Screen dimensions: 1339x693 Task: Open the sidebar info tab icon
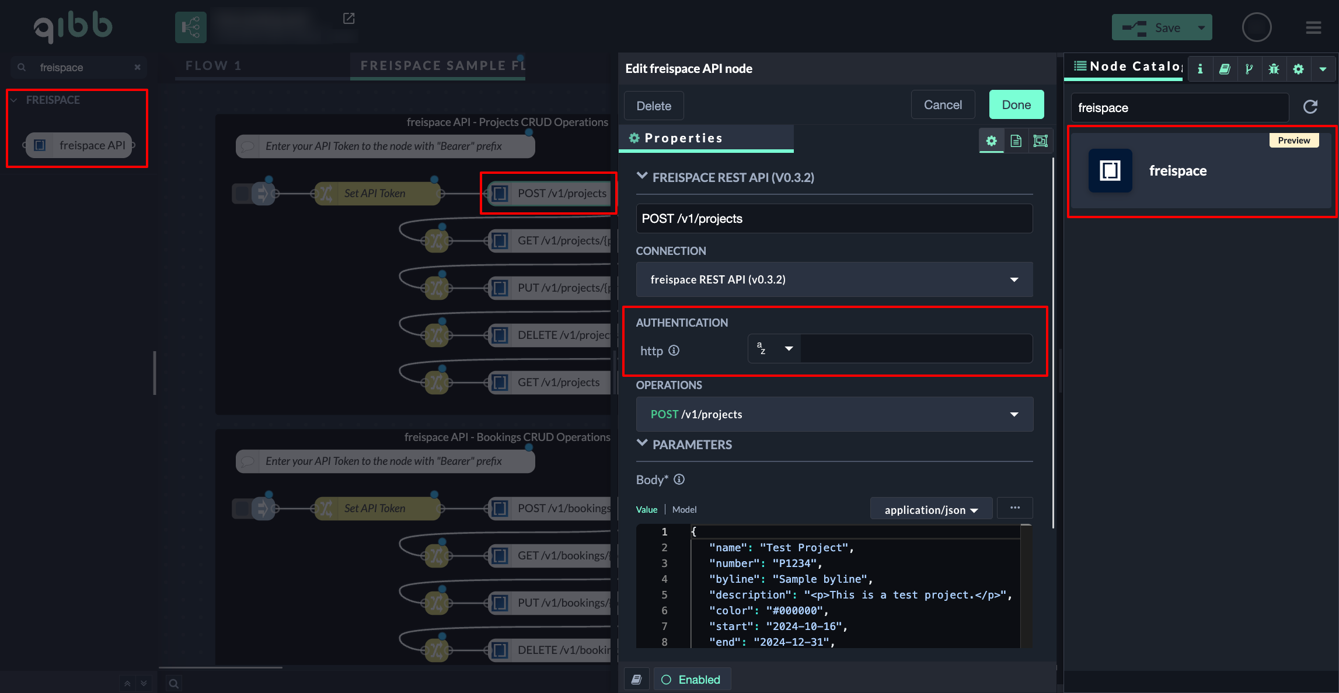click(1200, 69)
